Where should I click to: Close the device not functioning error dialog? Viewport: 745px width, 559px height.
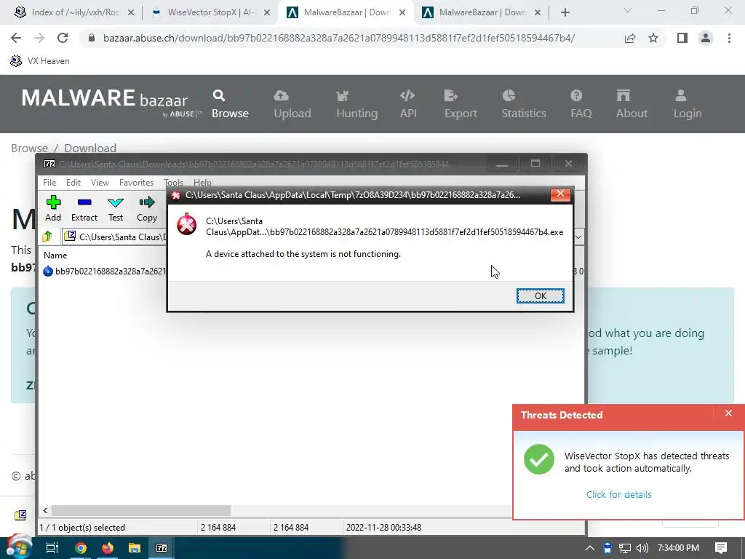click(560, 194)
